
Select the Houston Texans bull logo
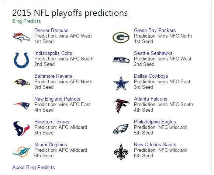pyautogui.click(x=21, y=129)
